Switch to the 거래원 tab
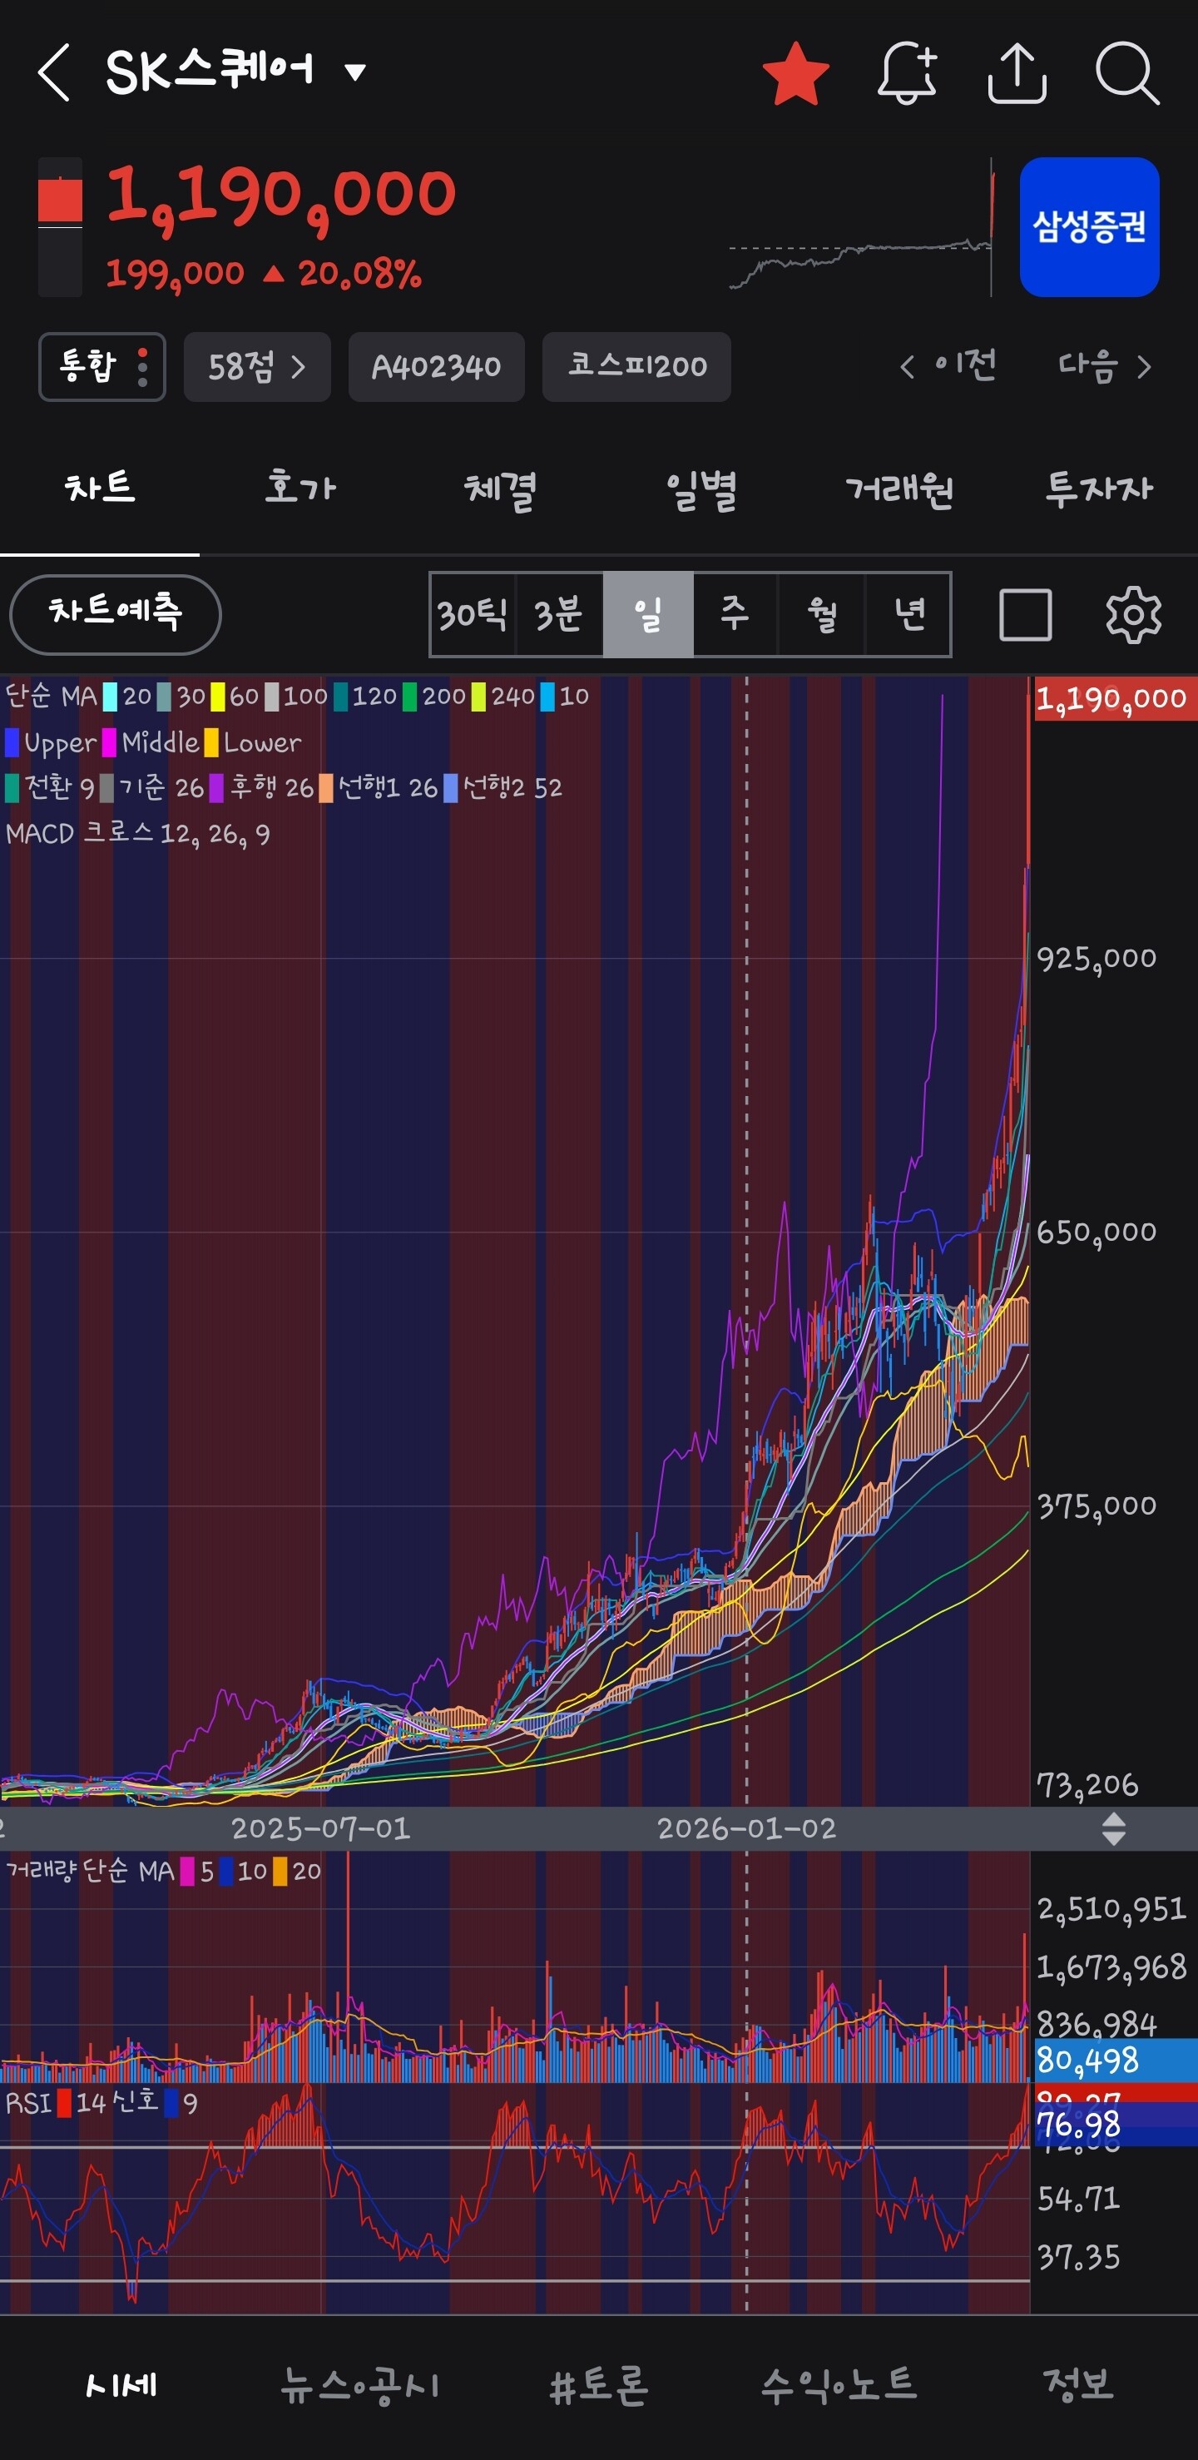The image size is (1198, 2460). pyautogui.click(x=899, y=489)
